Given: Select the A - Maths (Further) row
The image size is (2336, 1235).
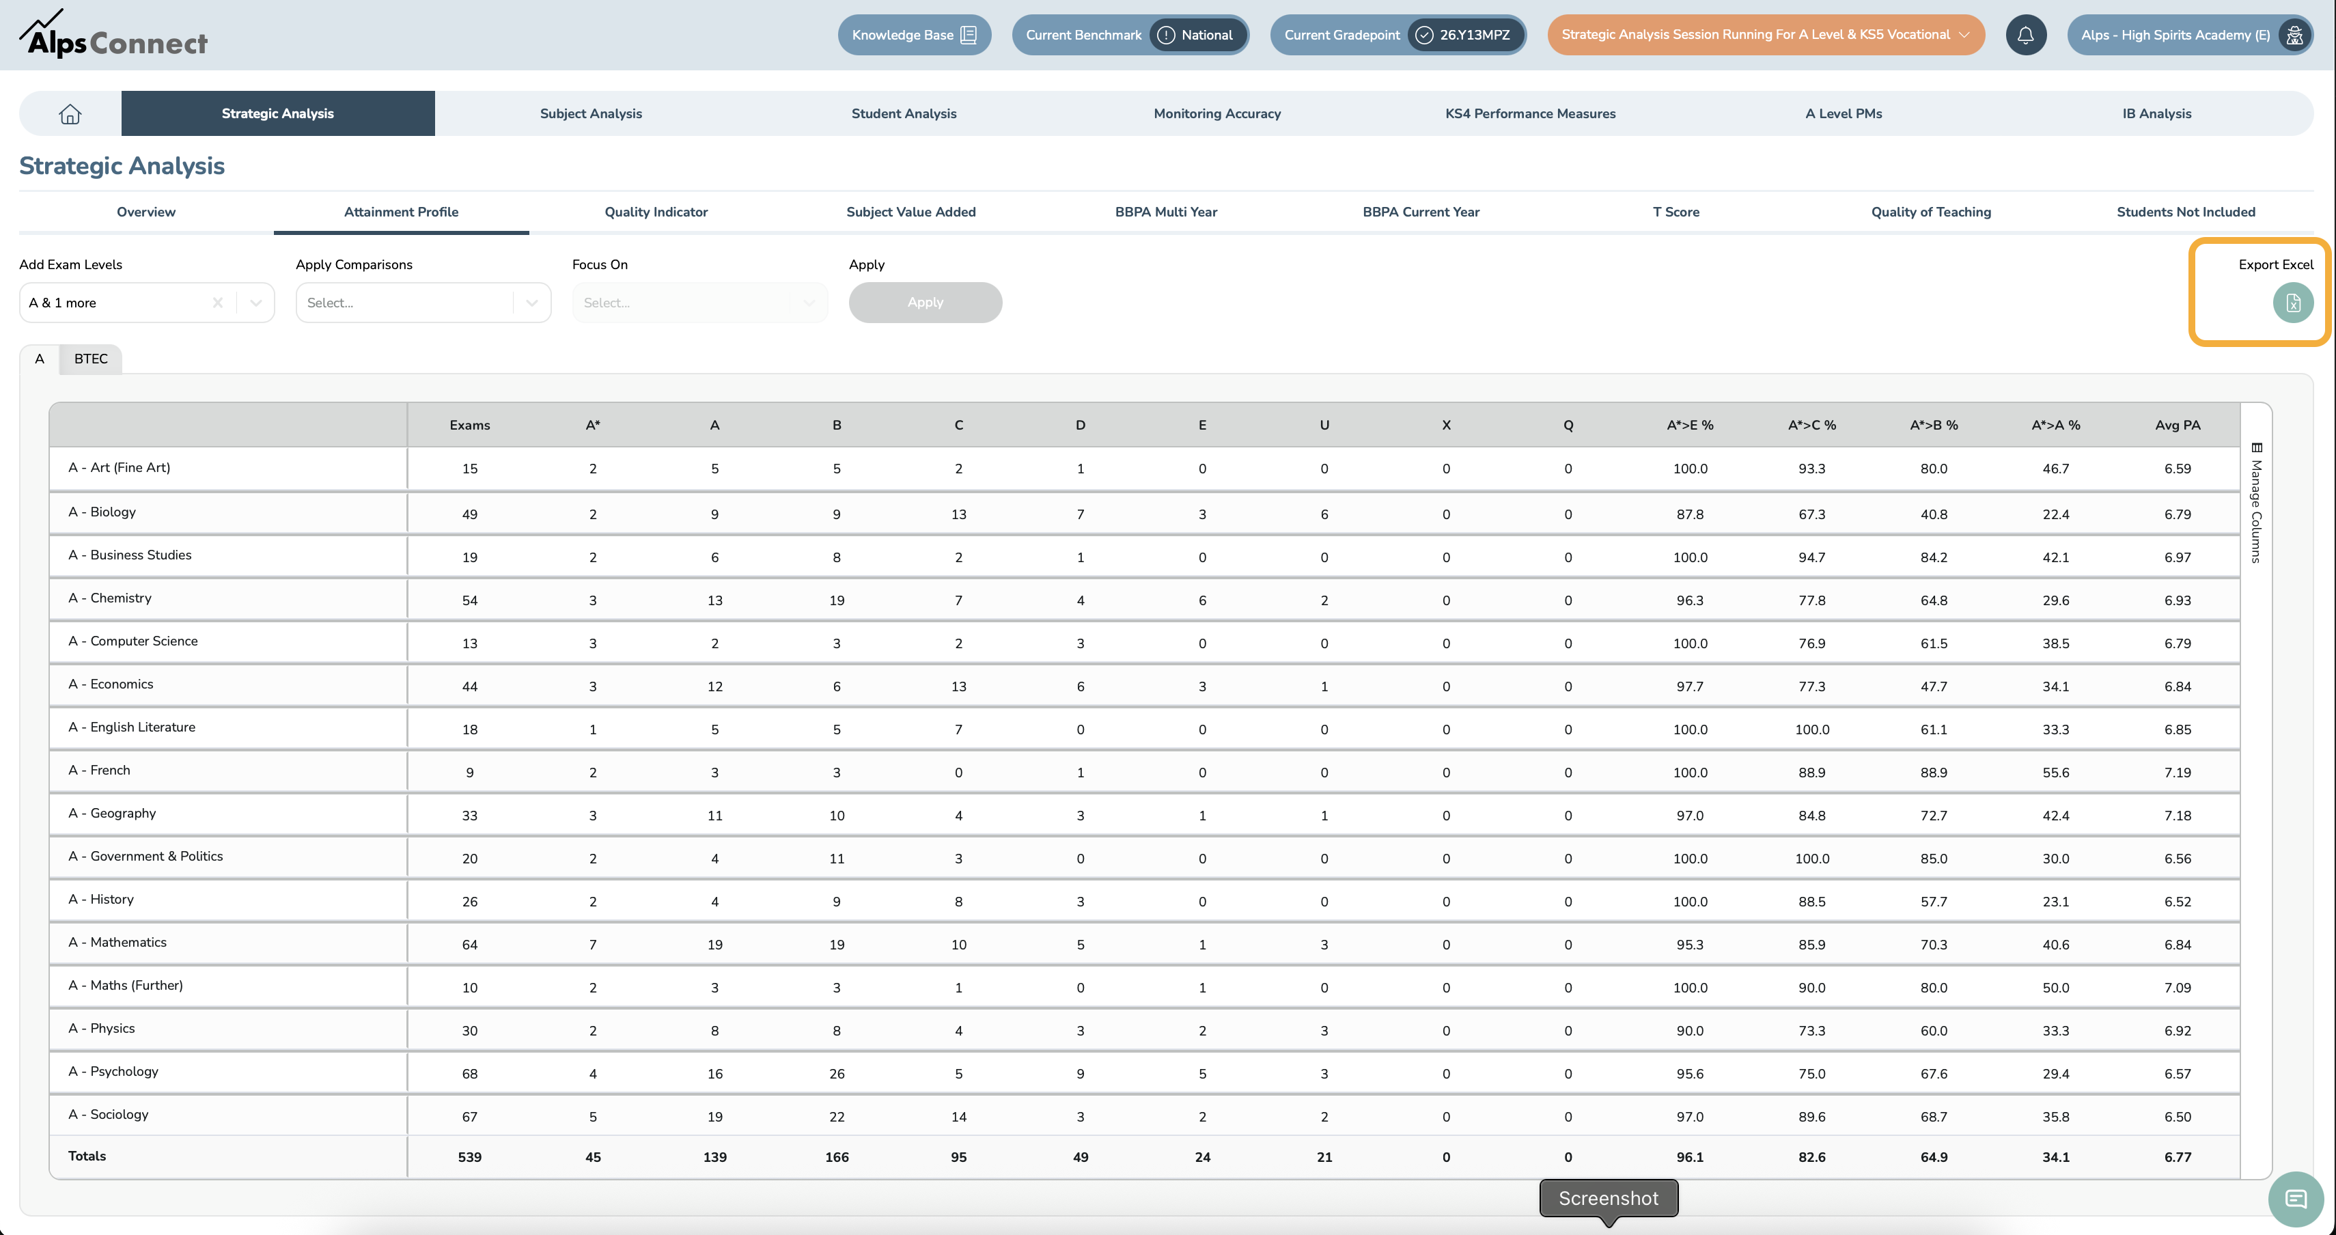Looking at the screenshot, I should (x=1144, y=986).
